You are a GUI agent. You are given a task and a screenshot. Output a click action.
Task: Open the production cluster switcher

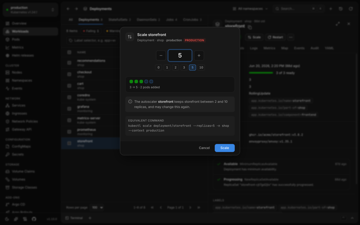click(30, 10)
